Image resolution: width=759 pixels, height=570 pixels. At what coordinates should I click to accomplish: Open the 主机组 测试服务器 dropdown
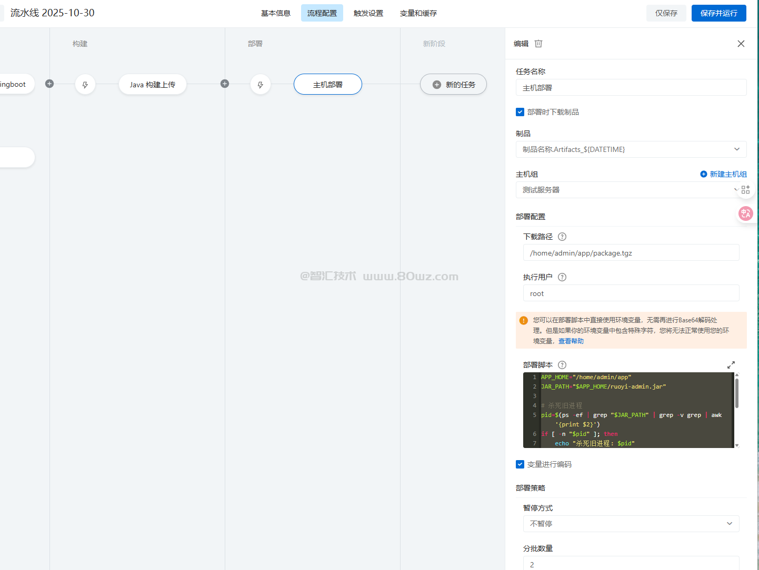[626, 190]
